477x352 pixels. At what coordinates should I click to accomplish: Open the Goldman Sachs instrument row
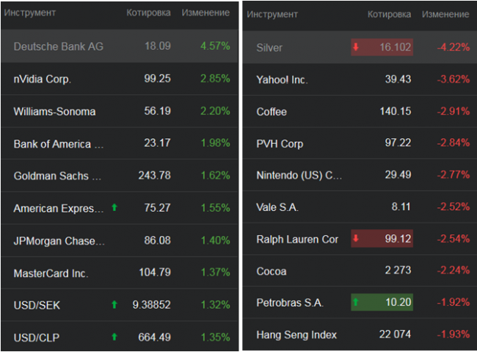57,176
